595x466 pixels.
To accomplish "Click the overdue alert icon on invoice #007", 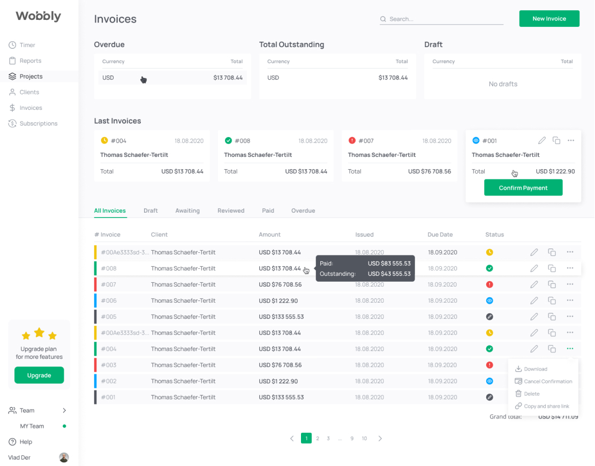I will coord(489,284).
